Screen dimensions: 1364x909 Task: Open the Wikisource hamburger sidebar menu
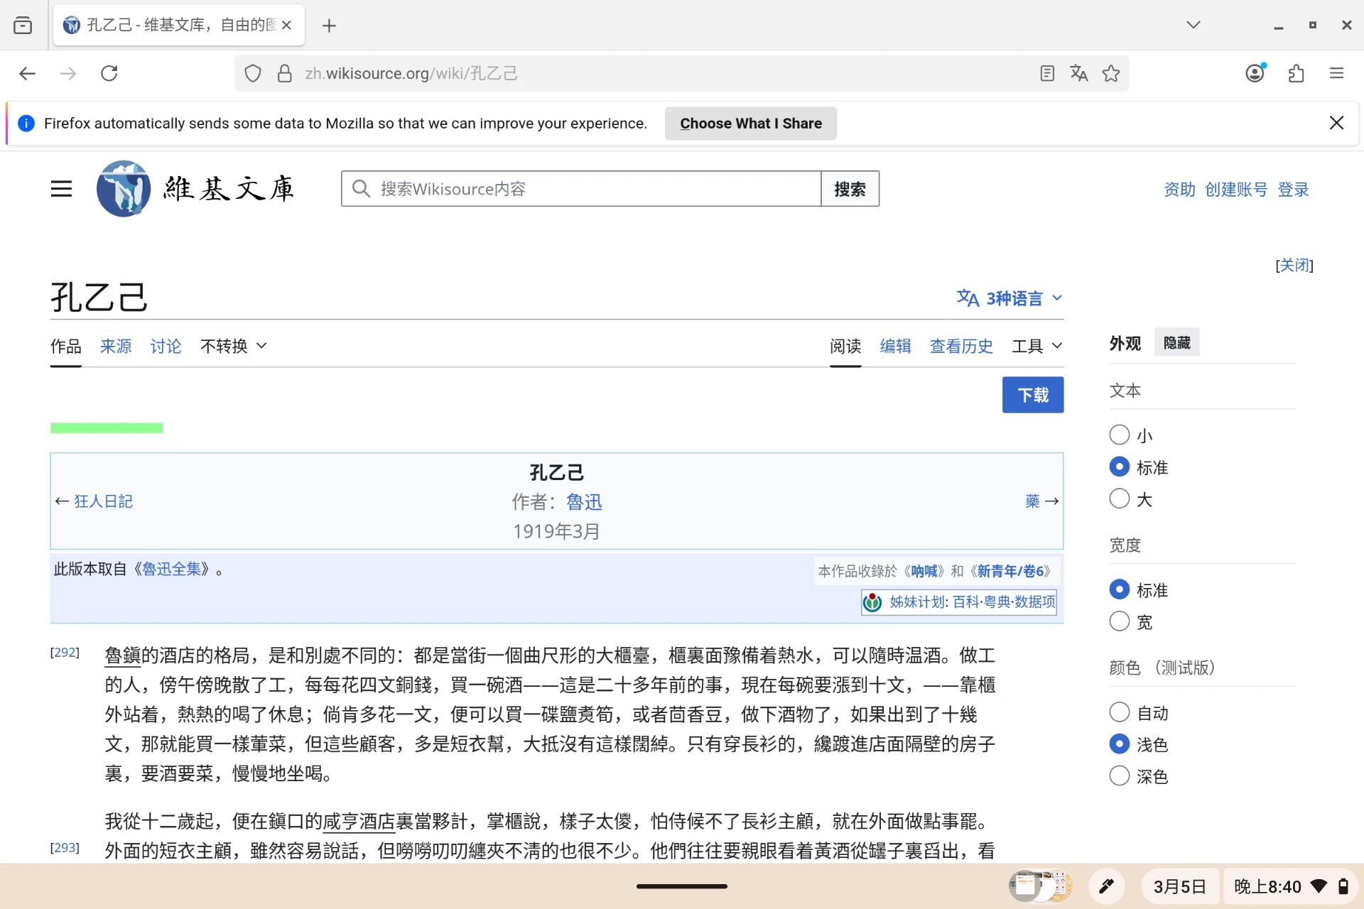point(61,189)
